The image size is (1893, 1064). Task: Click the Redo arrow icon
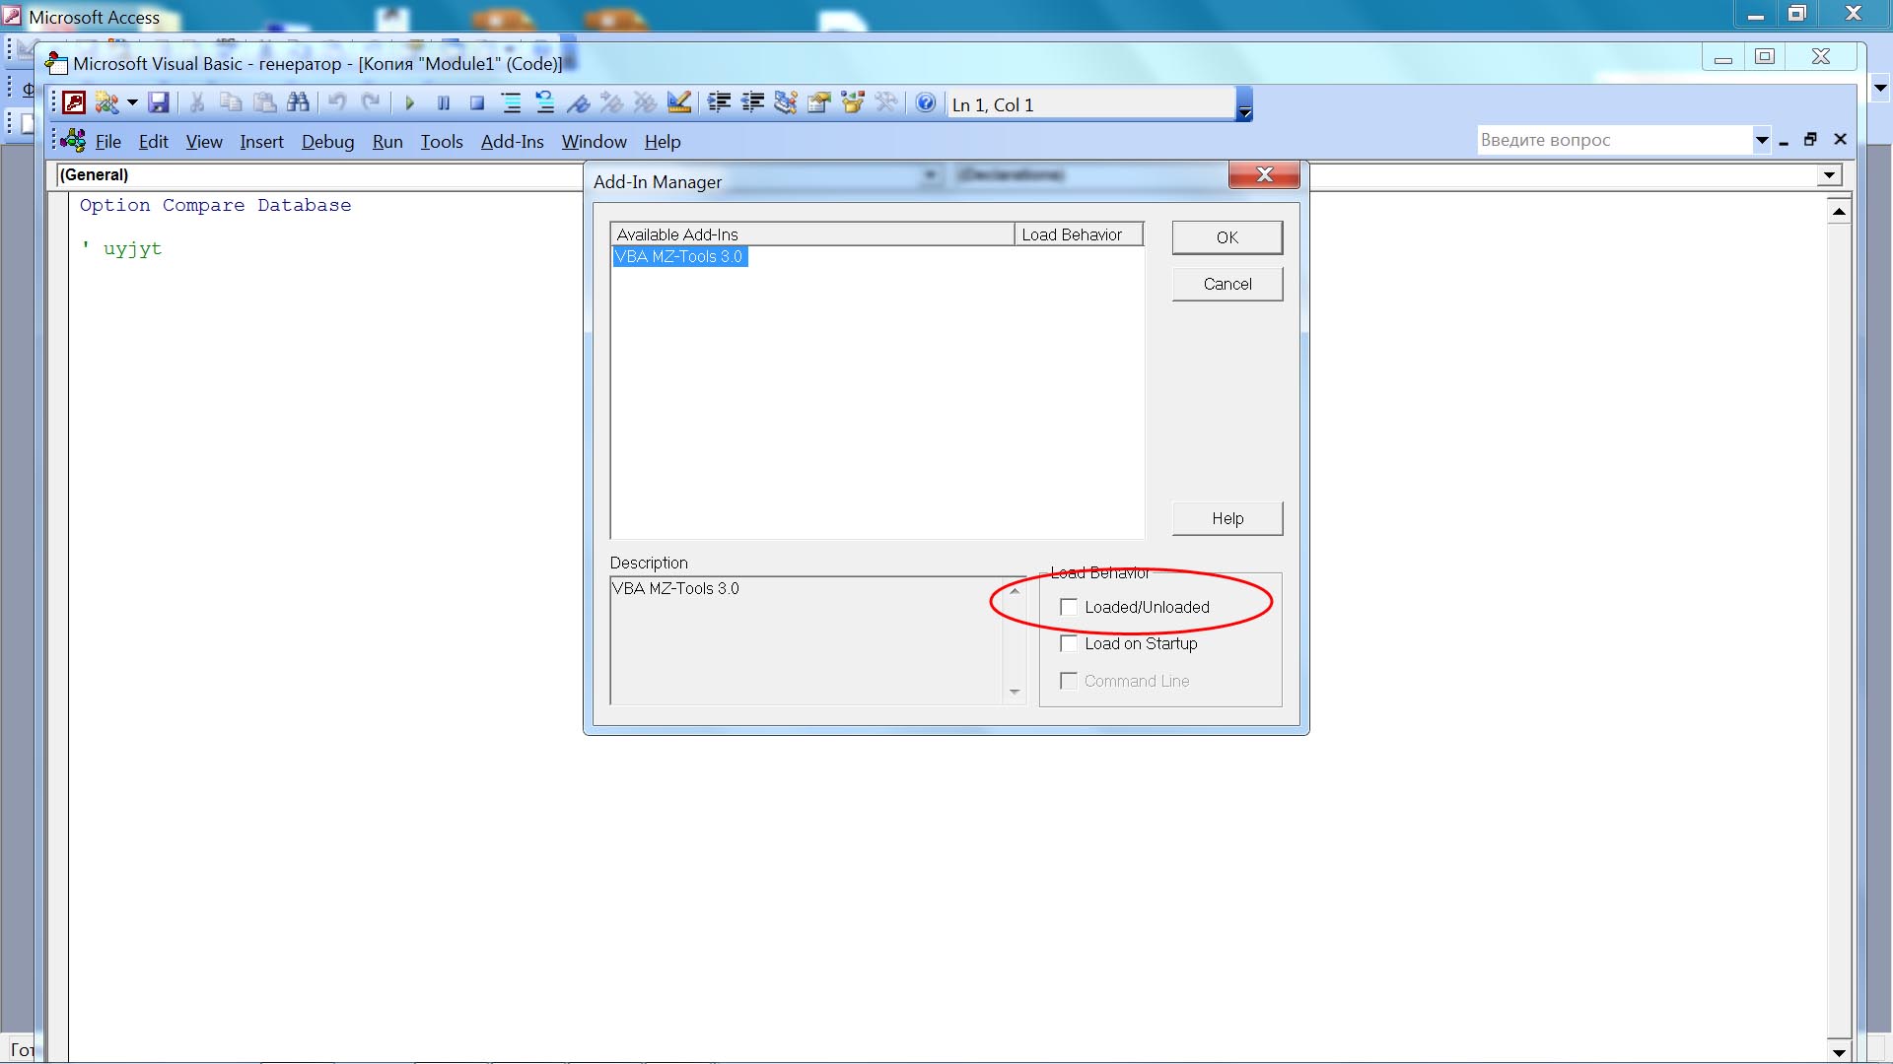(371, 102)
